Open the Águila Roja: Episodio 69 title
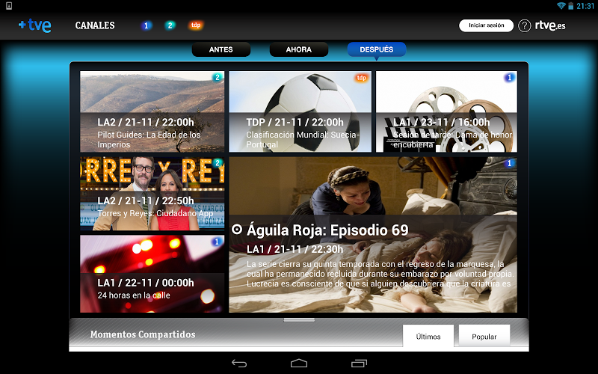This screenshot has height=374, width=598. click(327, 230)
